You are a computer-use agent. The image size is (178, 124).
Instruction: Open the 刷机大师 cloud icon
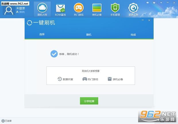pos(42,7)
